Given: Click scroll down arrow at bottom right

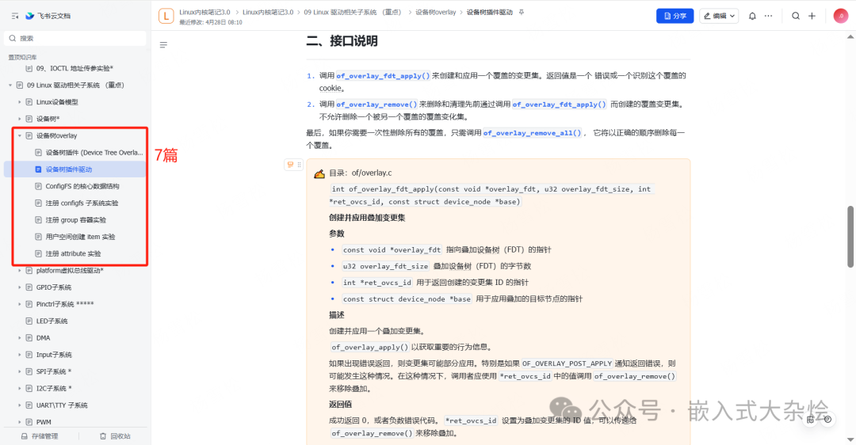Looking at the screenshot, I should [850, 439].
